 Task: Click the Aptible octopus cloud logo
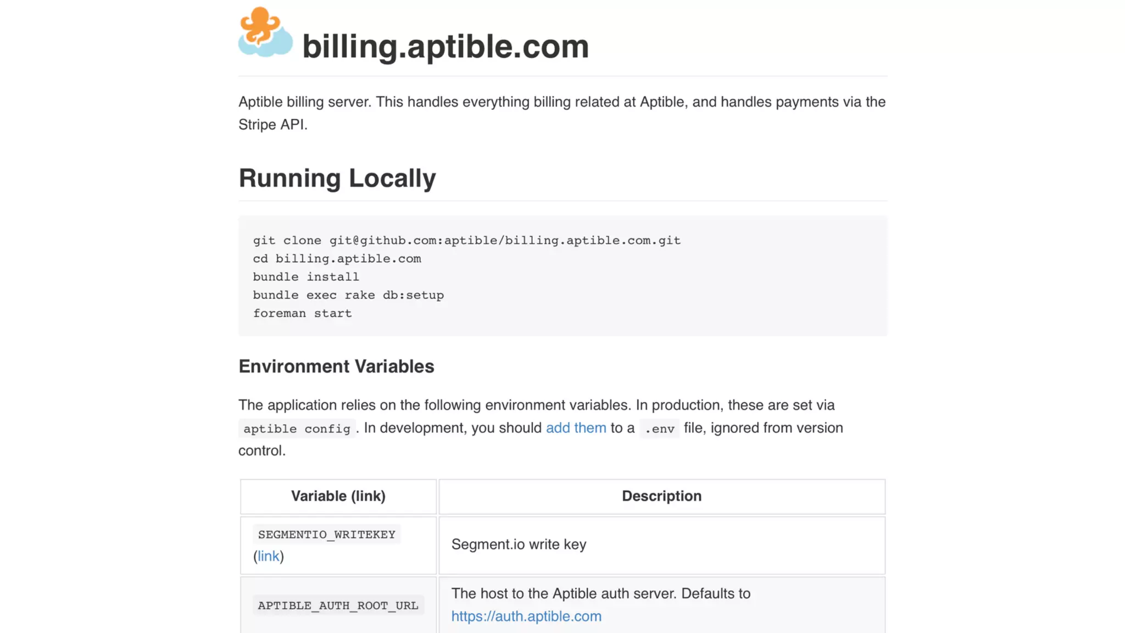coord(265,32)
